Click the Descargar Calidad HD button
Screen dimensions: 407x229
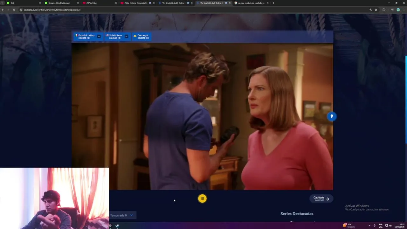pyautogui.click(x=141, y=37)
